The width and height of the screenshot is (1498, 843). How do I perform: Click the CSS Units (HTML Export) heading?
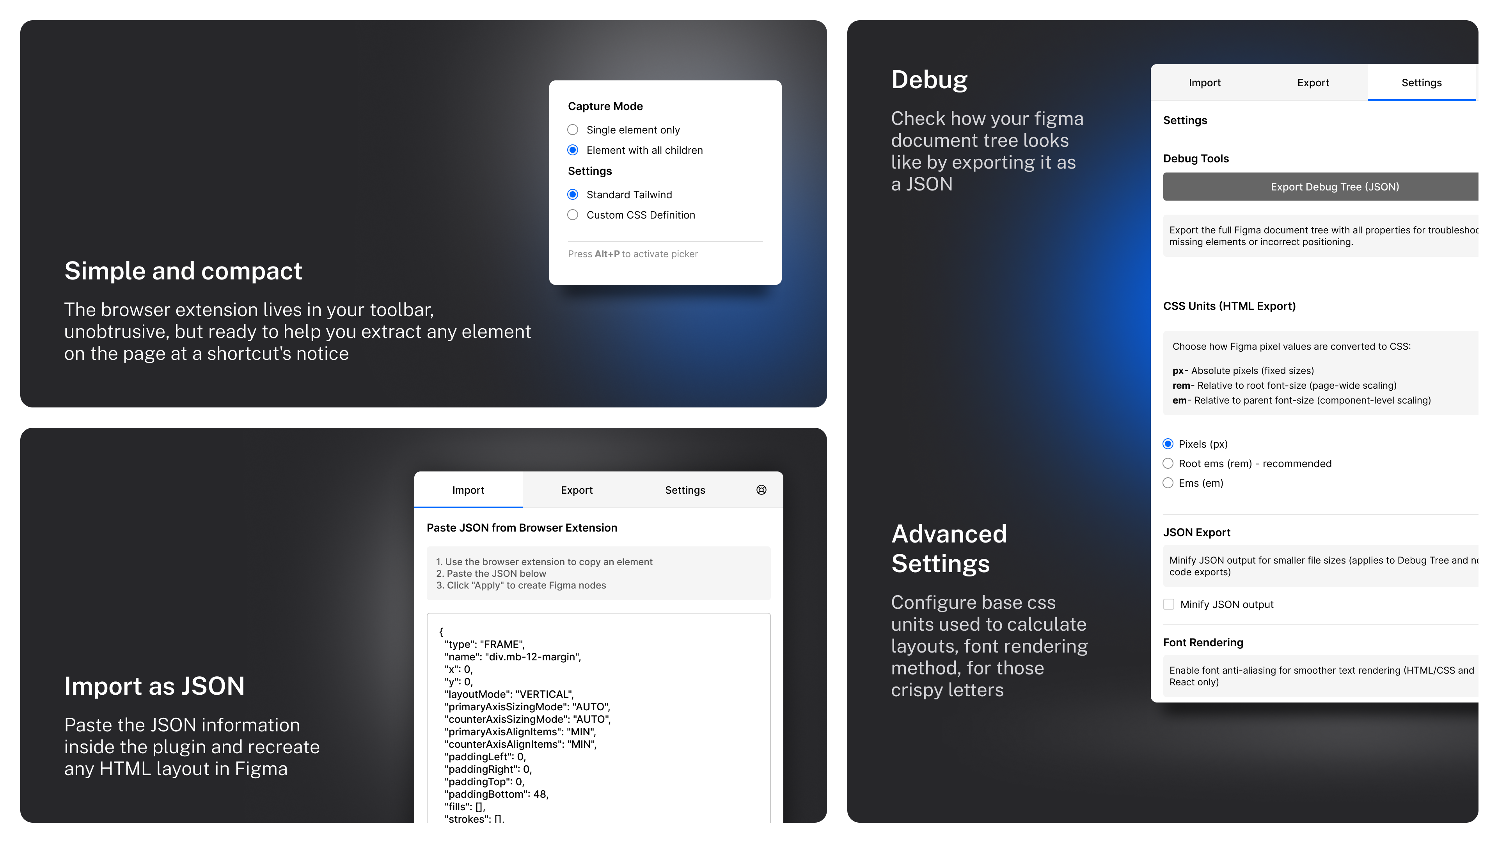(x=1229, y=306)
